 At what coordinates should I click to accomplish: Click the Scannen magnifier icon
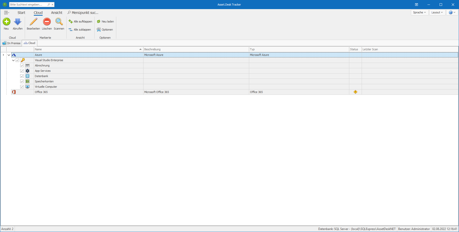[59, 22]
